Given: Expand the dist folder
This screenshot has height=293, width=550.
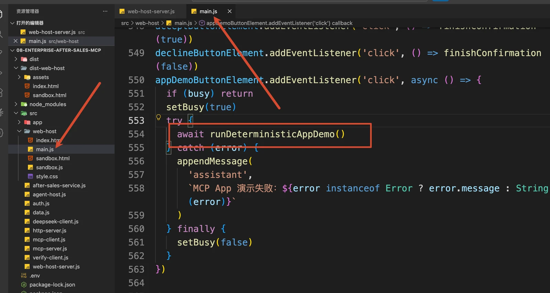Looking at the screenshot, I should (16, 59).
